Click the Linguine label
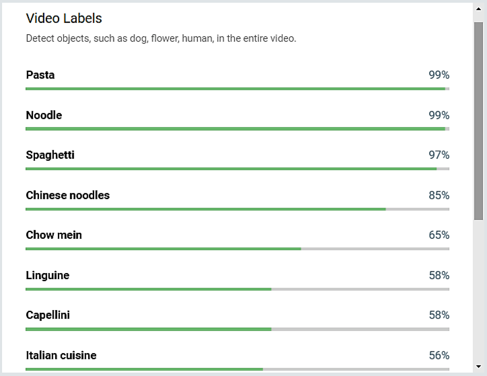Viewport: 487px width, 376px height. click(48, 275)
